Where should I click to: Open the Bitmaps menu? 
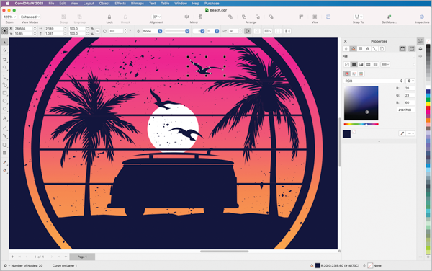coord(138,4)
